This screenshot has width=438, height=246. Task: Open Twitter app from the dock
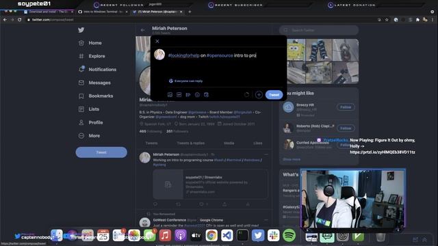pos(258,236)
